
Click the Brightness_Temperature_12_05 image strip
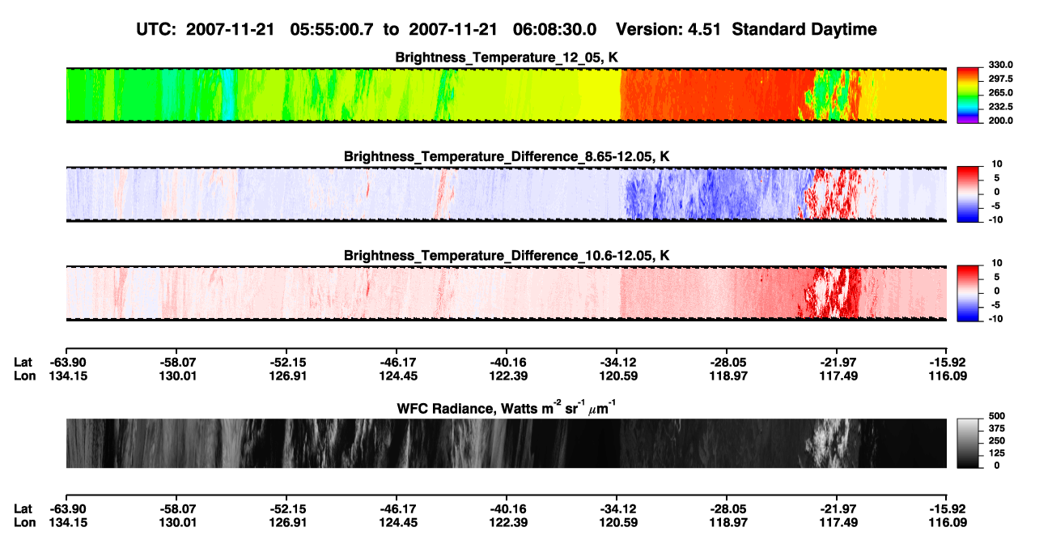point(506,95)
